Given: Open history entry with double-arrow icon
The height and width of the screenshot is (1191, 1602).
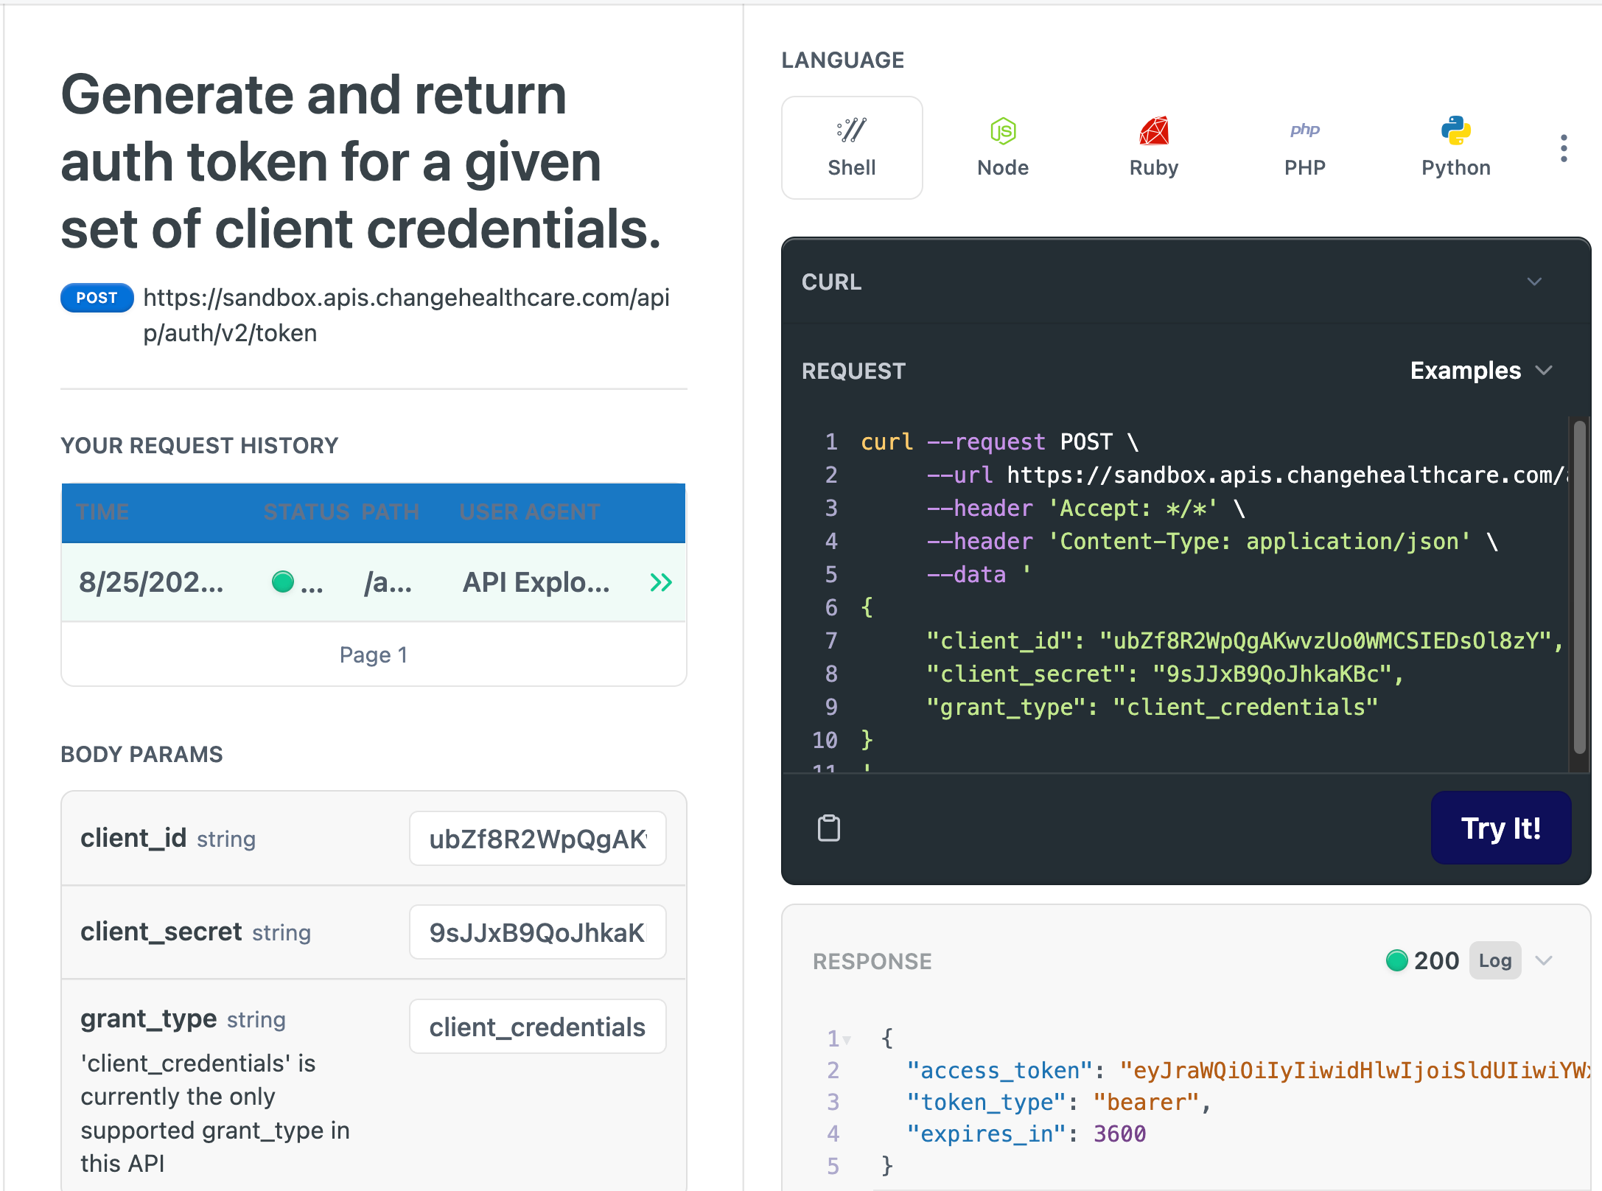Looking at the screenshot, I should click(x=661, y=582).
